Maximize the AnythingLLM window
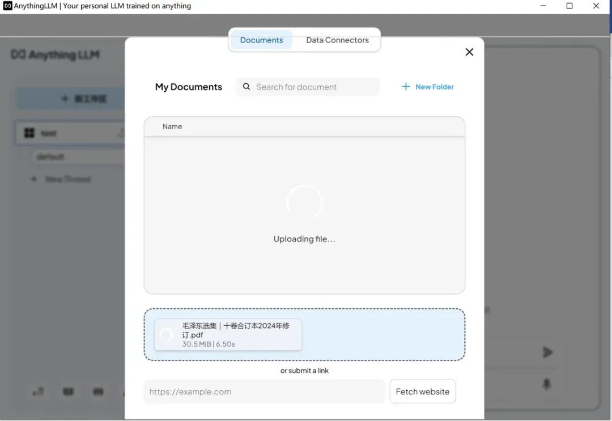This screenshot has width=612, height=421. click(569, 6)
